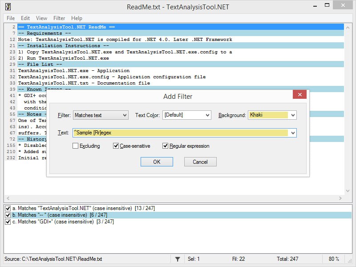Open the Filter menu
This screenshot has width=356, height=267.
coord(59,18)
